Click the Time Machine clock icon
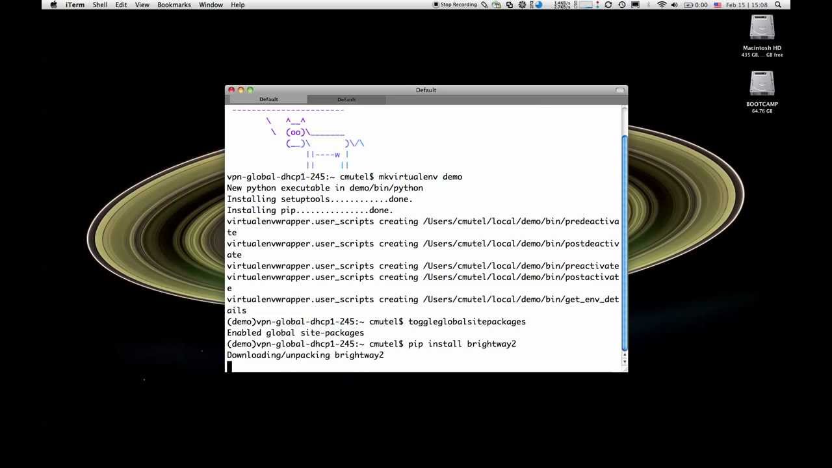The image size is (832, 468). [622, 5]
